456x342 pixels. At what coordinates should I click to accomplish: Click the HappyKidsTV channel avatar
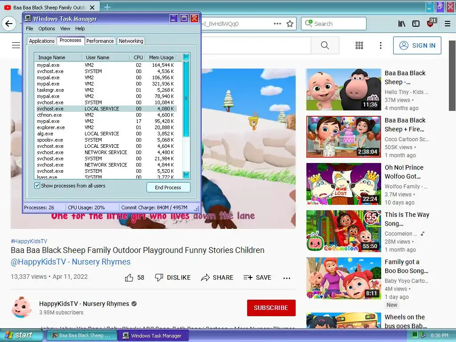coord(21,307)
